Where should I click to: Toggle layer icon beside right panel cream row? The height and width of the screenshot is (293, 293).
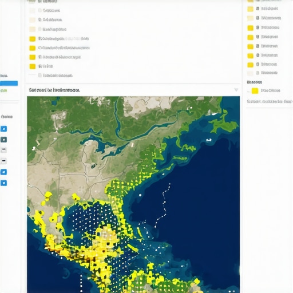258,18
